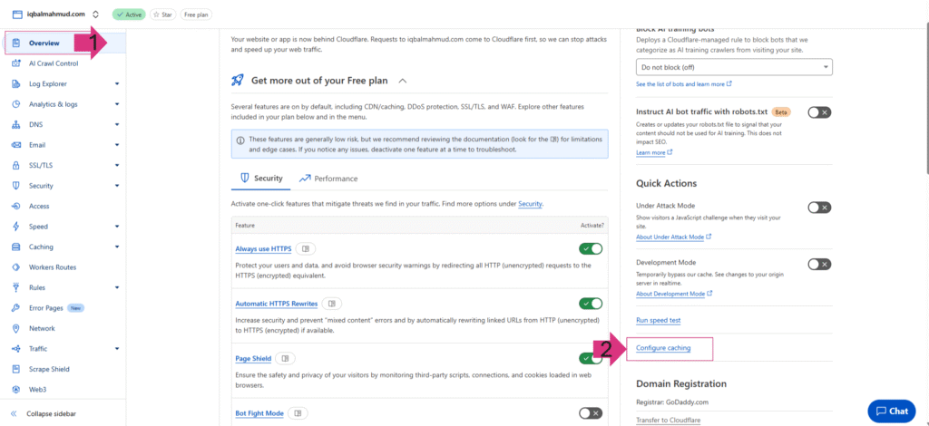The image size is (929, 426).
Task: Click the Security shield icon in sidebar
Action: pyautogui.click(x=16, y=186)
